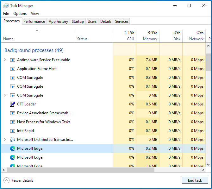Collapse view with Fewer details arrow
The width and height of the screenshot is (212, 189).
pyautogui.click(x=6, y=180)
